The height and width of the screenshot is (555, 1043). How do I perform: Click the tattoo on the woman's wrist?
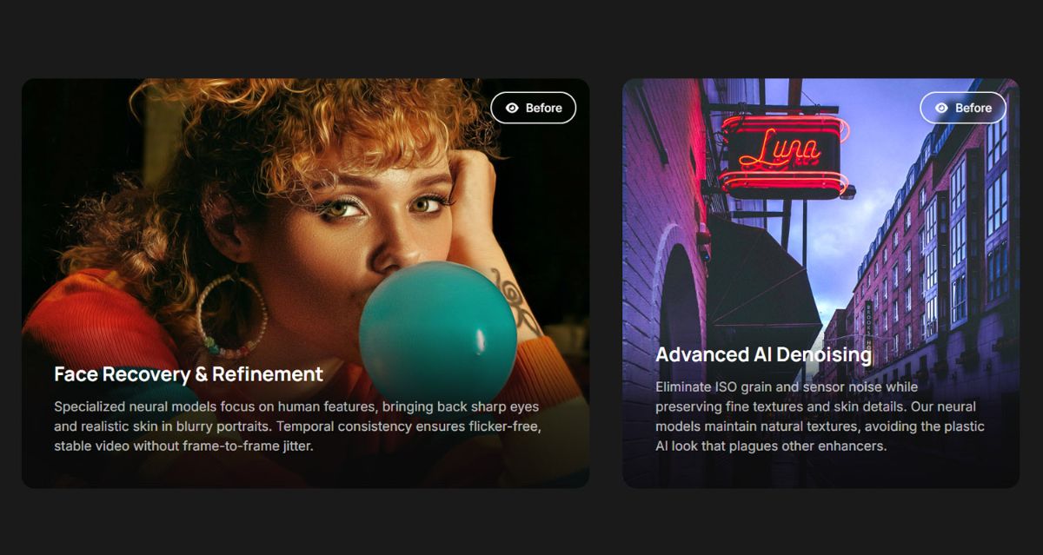pyautogui.click(x=515, y=299)
